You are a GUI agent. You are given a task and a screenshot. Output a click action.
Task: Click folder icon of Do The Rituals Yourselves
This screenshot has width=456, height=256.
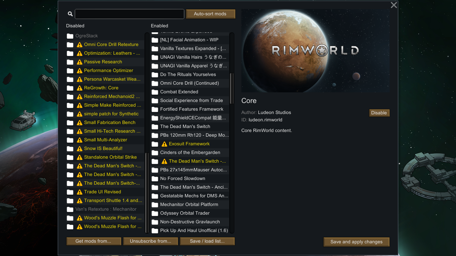coord(155,75)
